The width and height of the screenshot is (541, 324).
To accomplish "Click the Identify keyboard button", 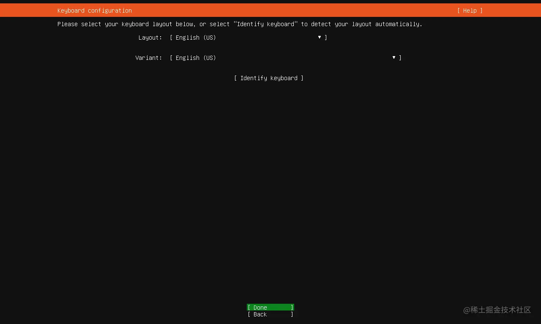I will [x=269, y=78].
